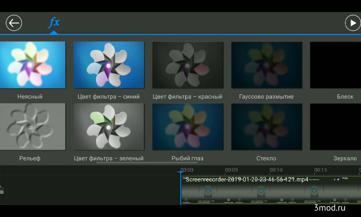Apply the Стекло glass effect

(267, 127)
